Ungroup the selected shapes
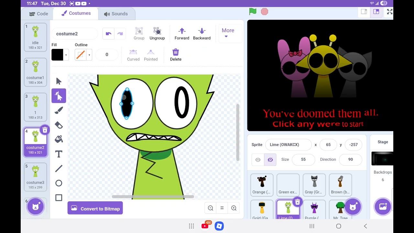 pyautogui.click(x=157, y=34)
